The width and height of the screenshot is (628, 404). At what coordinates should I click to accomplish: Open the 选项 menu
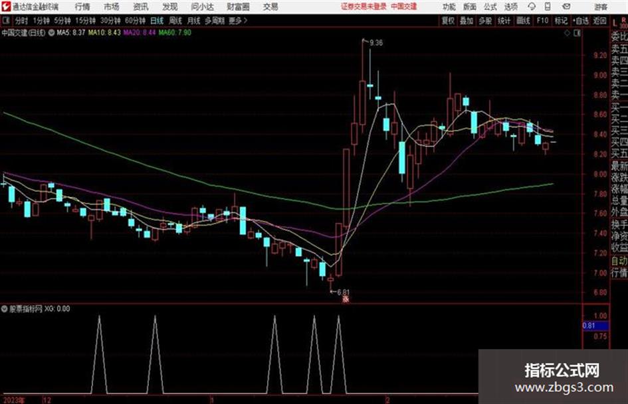(510, 7)
